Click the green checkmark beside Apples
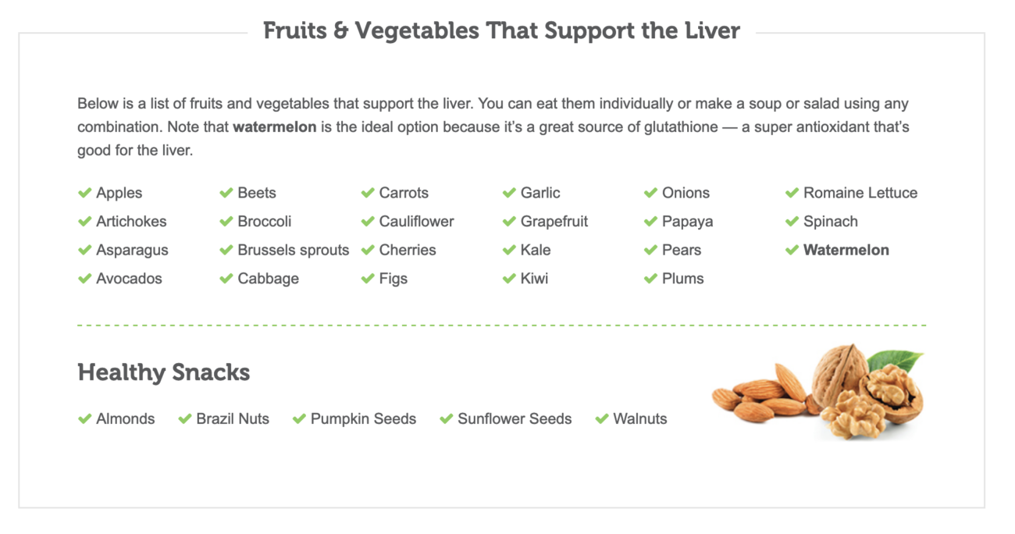This screenshot has width=1015, height=534. [x=84, y=193]
